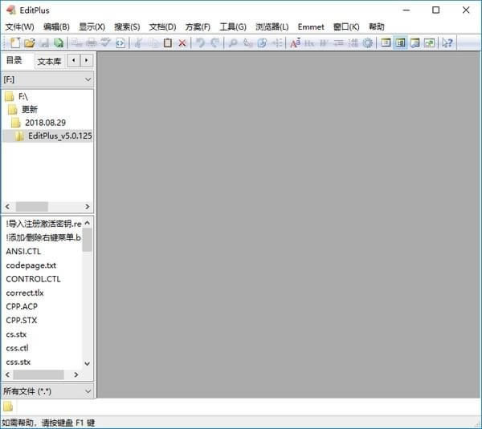Open the 工具(G) menu
This screenshot has width=482, height=429.
(x=233, y=26)
